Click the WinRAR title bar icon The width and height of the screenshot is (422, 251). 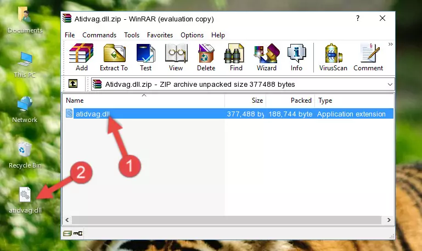pos(67,18)
